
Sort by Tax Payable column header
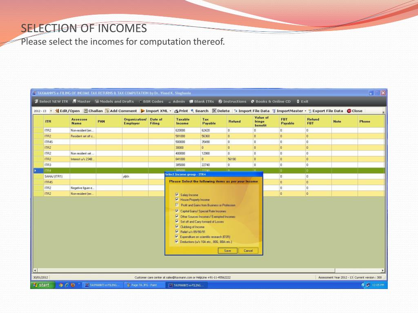click(x=213, y=121)
